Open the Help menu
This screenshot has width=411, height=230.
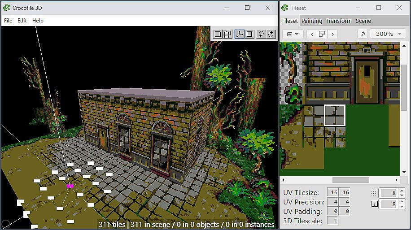(38, 21)
